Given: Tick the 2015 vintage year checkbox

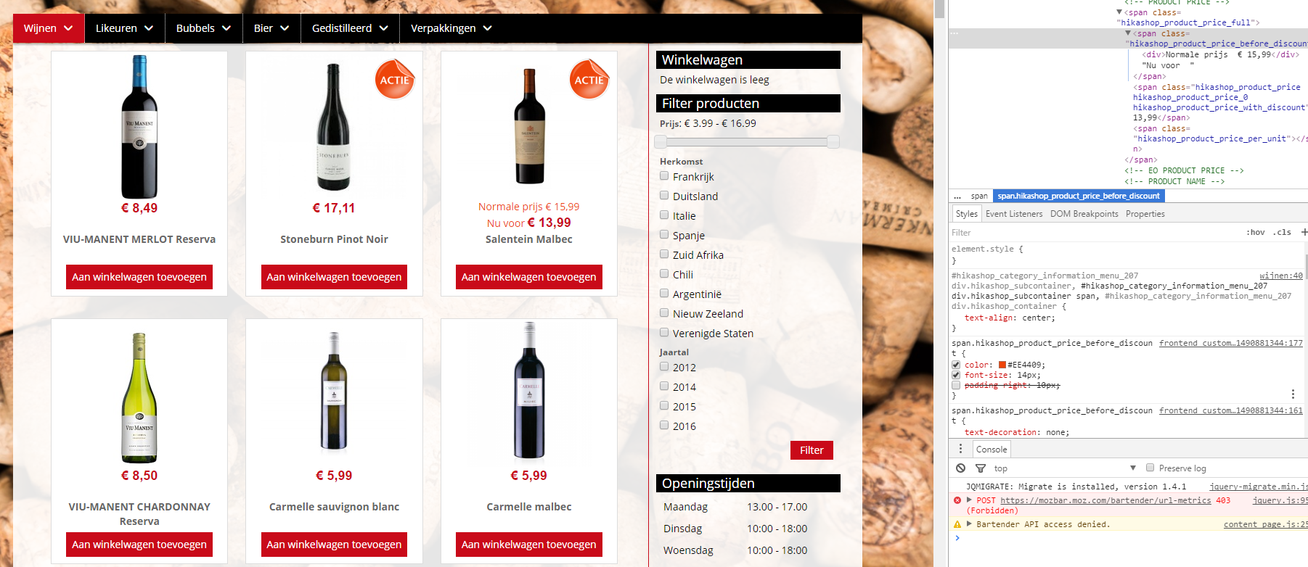Looking at the screenshot, I should tap(664, 405).
